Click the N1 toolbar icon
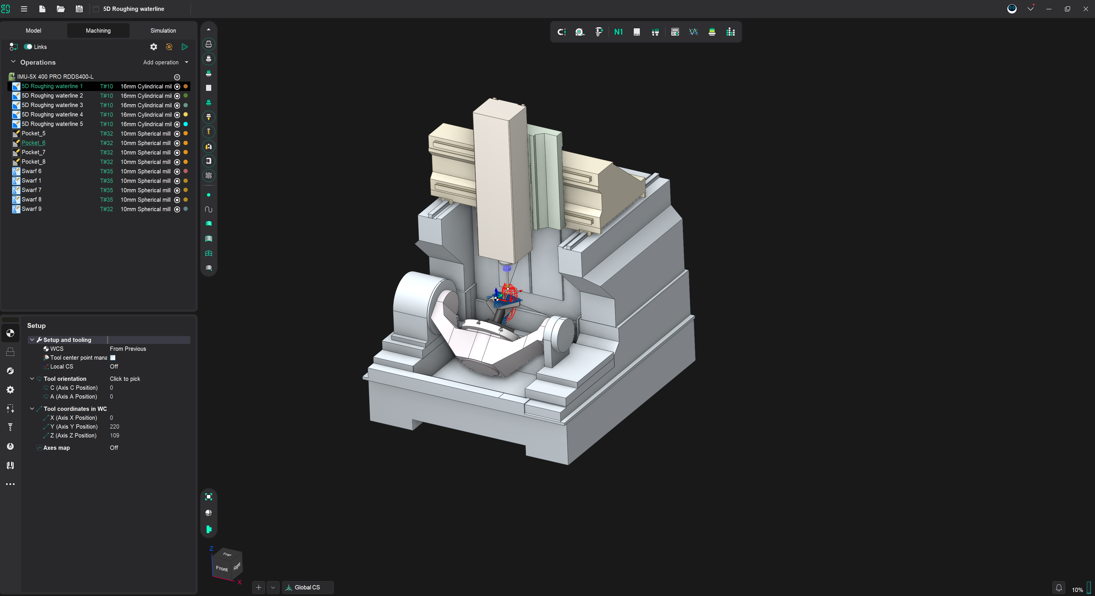The image size is (1095, 596). click(618, 32)
